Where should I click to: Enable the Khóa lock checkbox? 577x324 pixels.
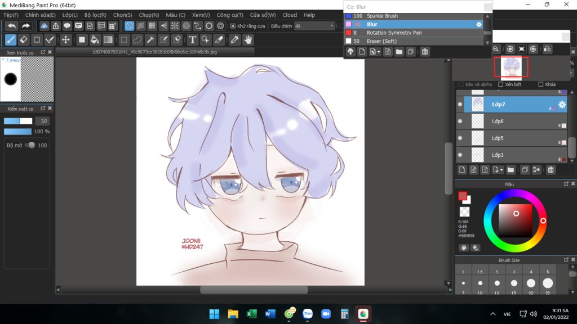[x=540, y=84]
